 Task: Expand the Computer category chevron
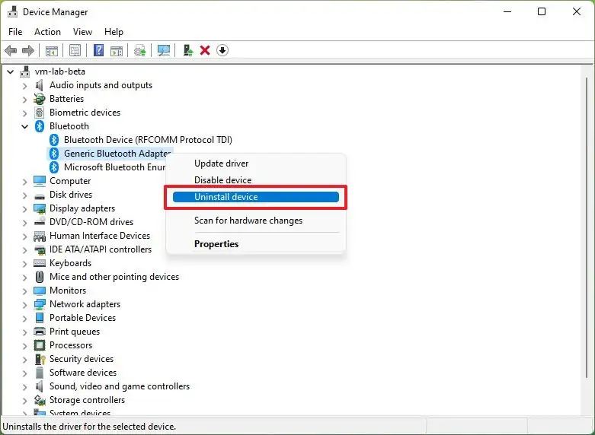[x=25, y=182]
